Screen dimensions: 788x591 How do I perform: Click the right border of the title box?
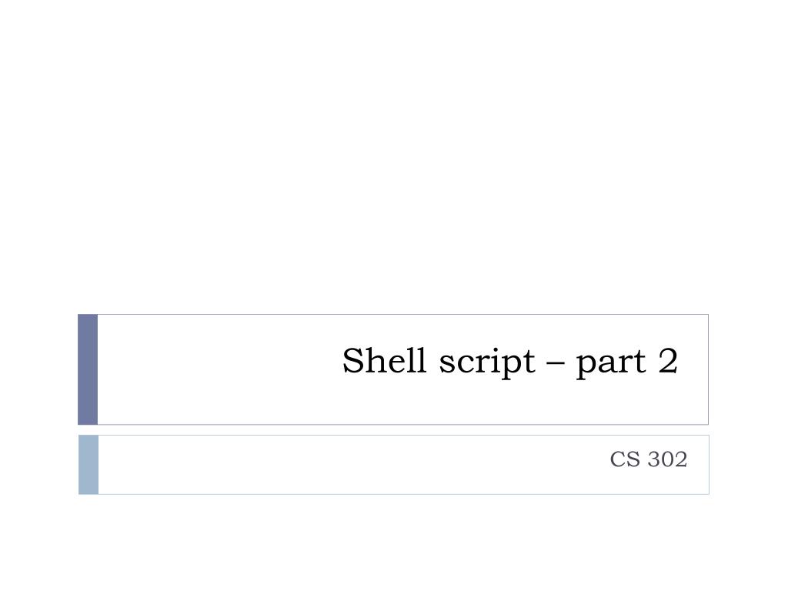(708, 369)
